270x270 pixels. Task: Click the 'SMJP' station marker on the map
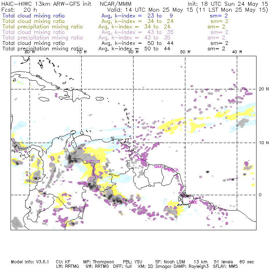[x=158, y=167]
